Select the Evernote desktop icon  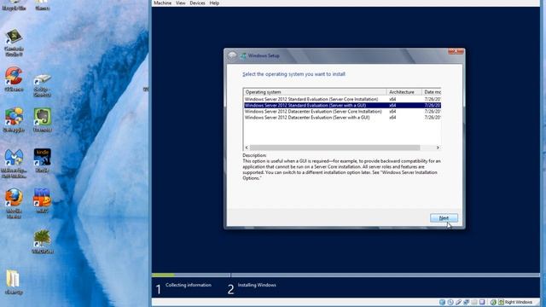coord(43,119)
